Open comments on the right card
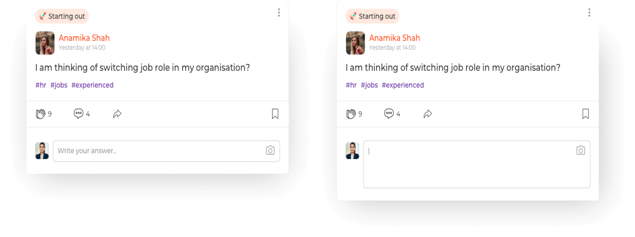This screenshot has width=635, height=237. click(389, 114)
